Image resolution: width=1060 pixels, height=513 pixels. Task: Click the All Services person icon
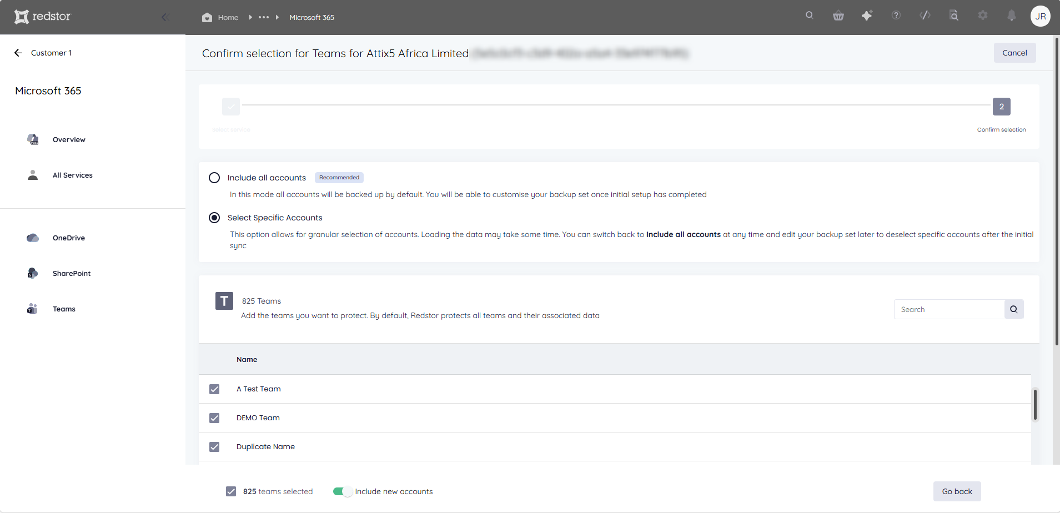pos(33,175)
